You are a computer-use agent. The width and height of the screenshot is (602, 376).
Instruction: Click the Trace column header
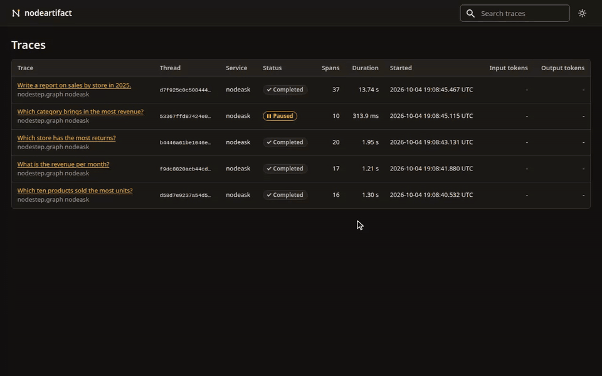pyautogui.click(x=25, y=68)
